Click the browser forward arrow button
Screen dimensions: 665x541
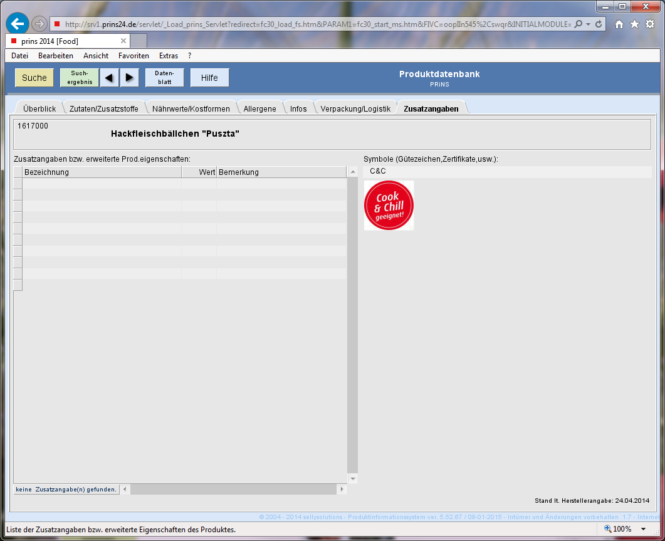pyautogui.click(x=39, y=24)
